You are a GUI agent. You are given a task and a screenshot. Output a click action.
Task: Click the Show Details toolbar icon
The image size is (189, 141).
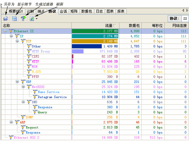(x=14, y=19)
